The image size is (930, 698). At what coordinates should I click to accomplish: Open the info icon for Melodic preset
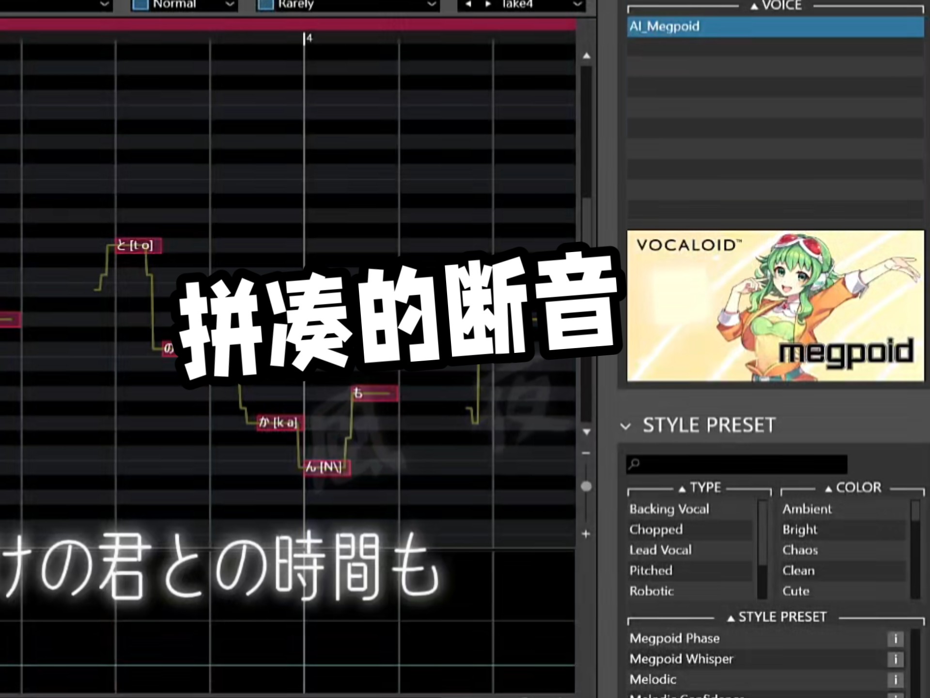pyautogui.click(x=895, y=680)
